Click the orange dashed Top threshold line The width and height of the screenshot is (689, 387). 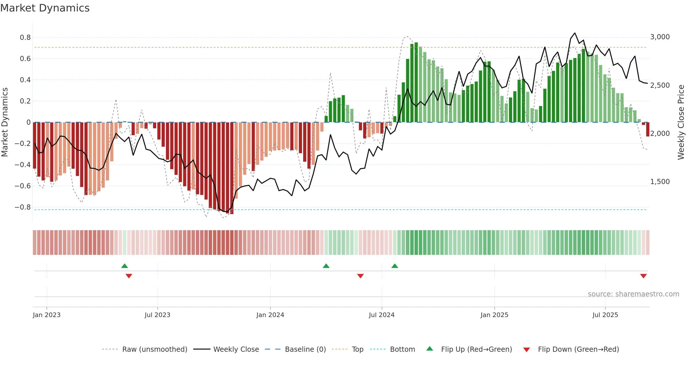(340, 47)
